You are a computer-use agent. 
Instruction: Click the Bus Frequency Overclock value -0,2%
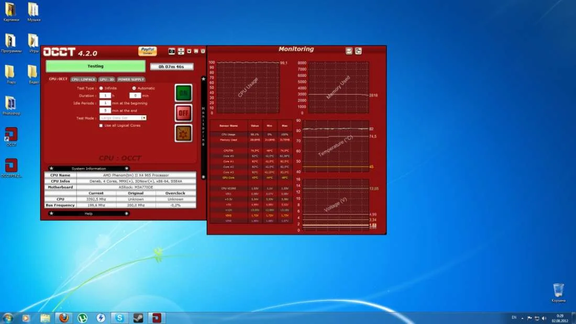[175, 205]
